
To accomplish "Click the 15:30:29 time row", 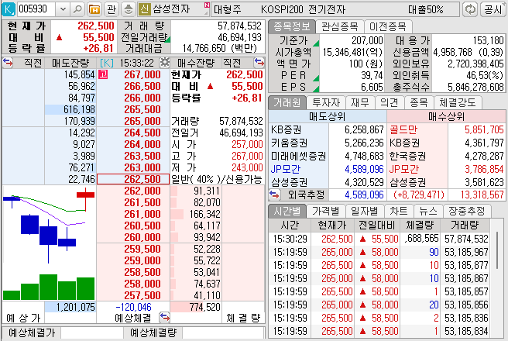I will [379, 239].
